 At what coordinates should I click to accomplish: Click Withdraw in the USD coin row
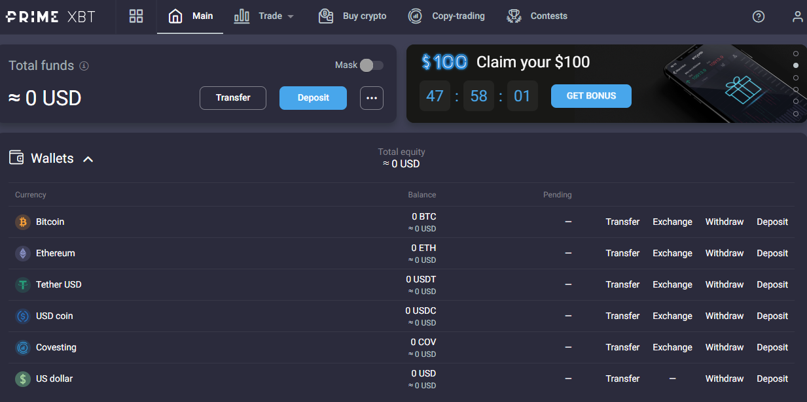(725, 316)
